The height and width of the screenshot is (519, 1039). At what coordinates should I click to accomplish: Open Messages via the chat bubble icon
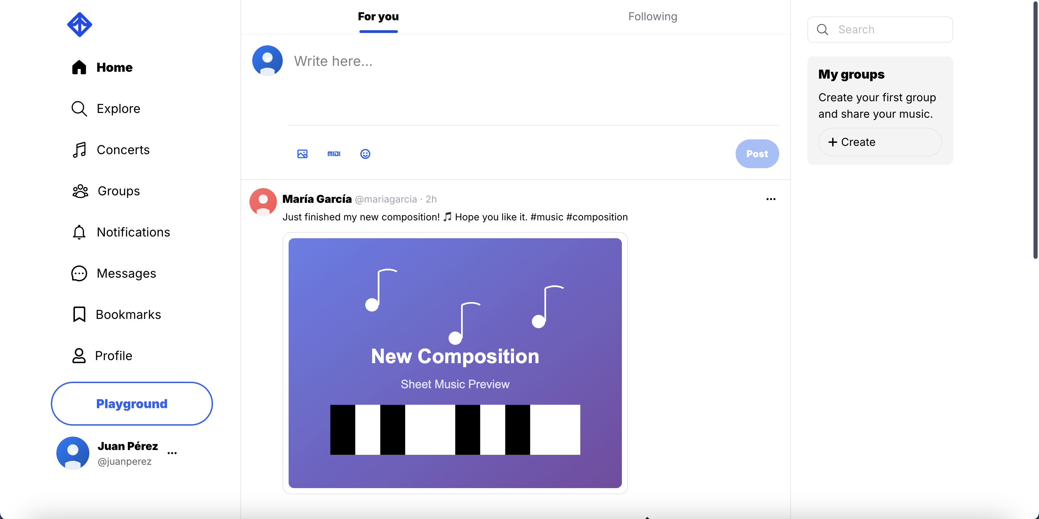click(79, 273)
